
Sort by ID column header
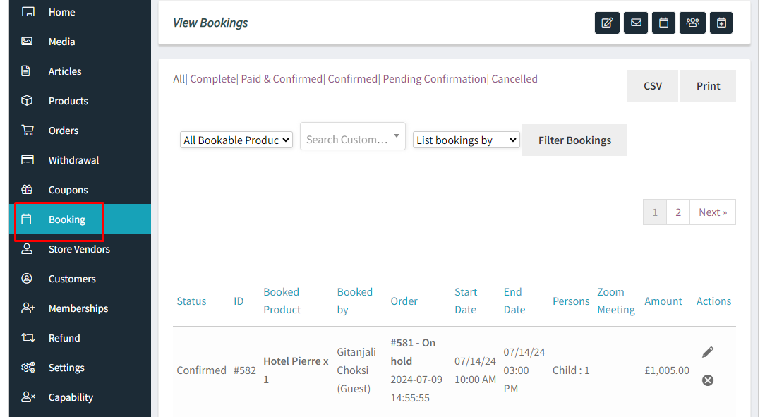coord(238,301)
